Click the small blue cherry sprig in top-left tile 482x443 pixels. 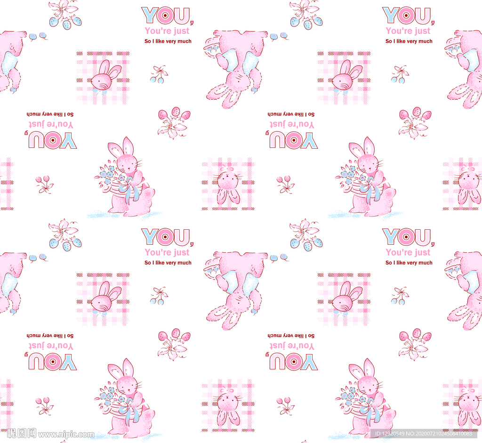[159, 74]
